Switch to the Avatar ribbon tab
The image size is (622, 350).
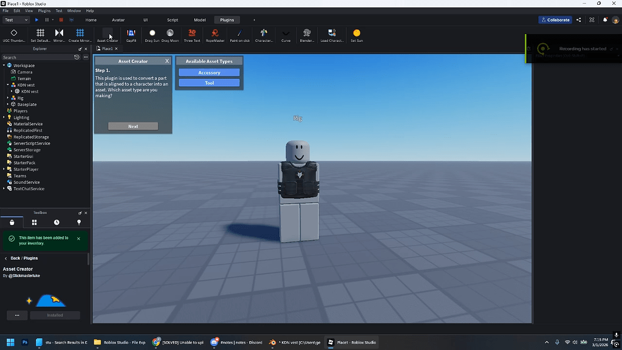click(x=118, y=20)
